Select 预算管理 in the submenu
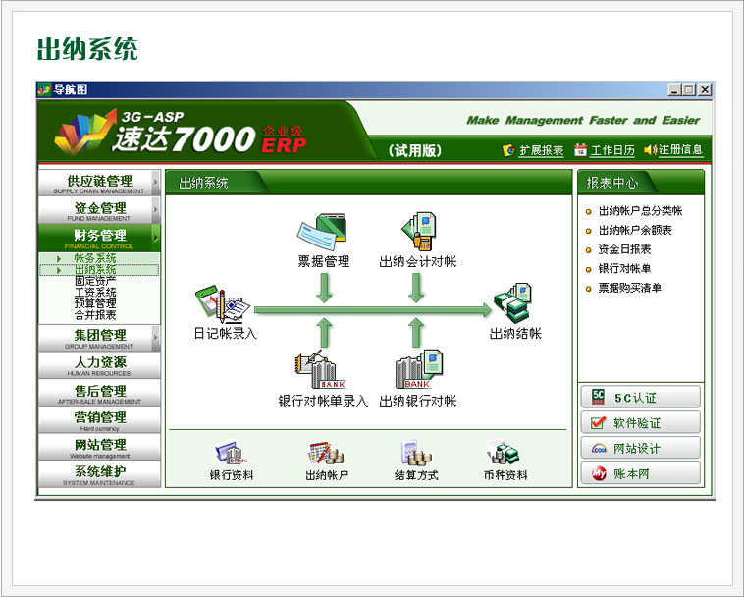 click(95, 303)
